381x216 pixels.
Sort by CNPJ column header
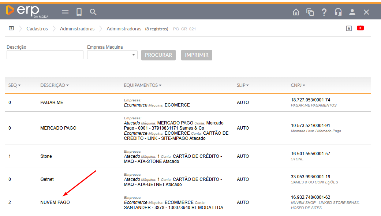pos(298,85)
